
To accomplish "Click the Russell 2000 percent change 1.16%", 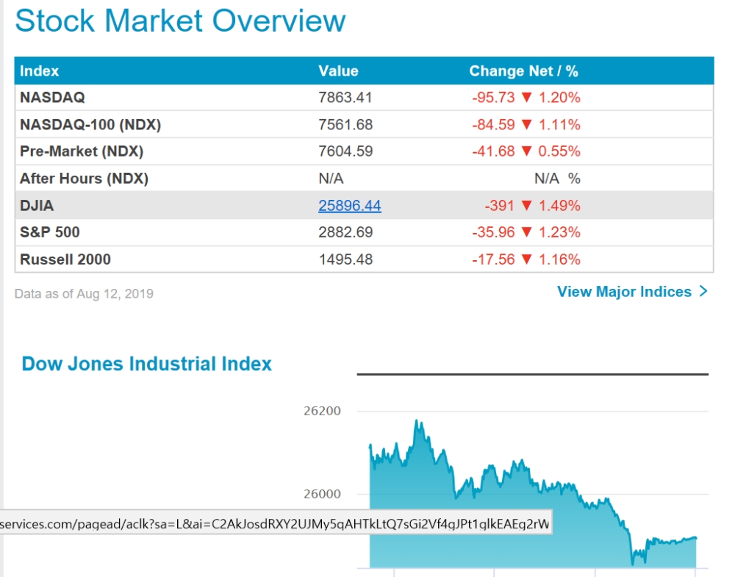I will (x=559, y=259).
